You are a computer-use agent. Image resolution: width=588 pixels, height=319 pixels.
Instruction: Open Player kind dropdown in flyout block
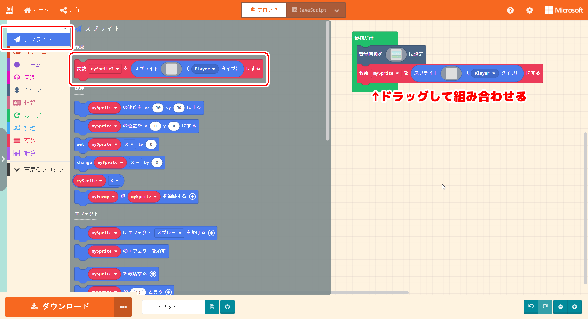(x=205, y=69)
